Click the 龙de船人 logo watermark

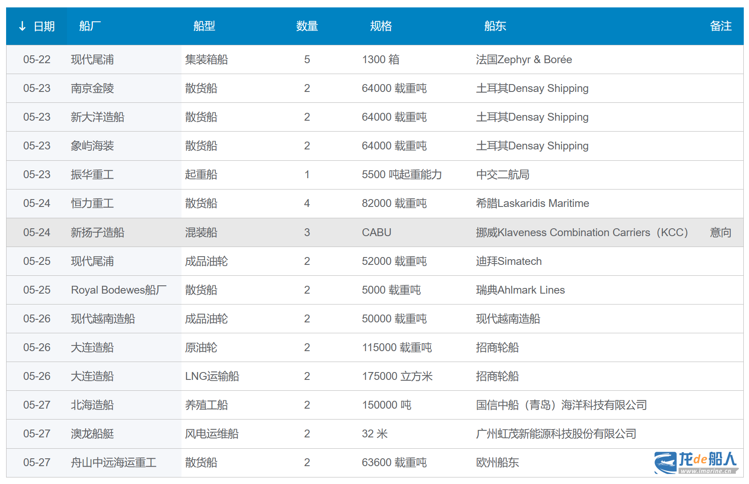point(696,462)
